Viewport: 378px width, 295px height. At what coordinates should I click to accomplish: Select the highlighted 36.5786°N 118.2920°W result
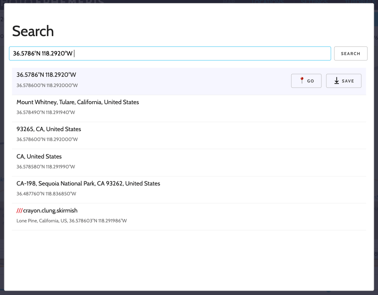pos(46,75)
